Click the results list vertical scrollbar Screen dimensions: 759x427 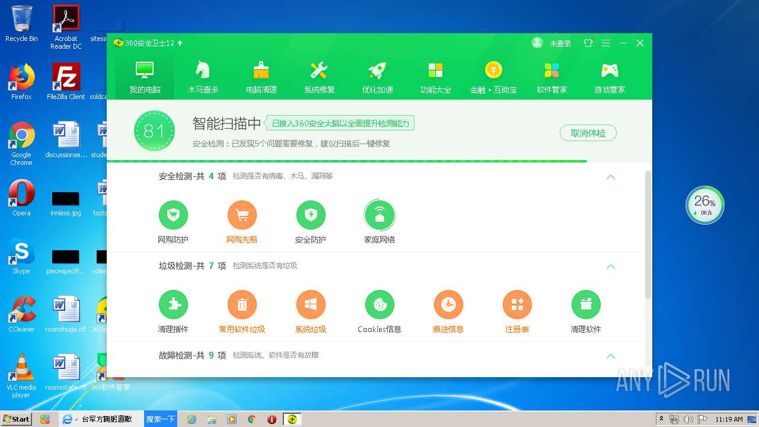pos(648,234)
